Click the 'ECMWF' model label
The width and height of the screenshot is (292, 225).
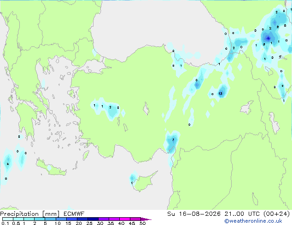tap(74, 214)
